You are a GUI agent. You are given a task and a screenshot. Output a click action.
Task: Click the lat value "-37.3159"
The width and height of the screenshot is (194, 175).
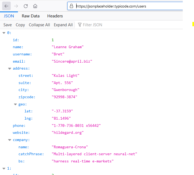62,111
